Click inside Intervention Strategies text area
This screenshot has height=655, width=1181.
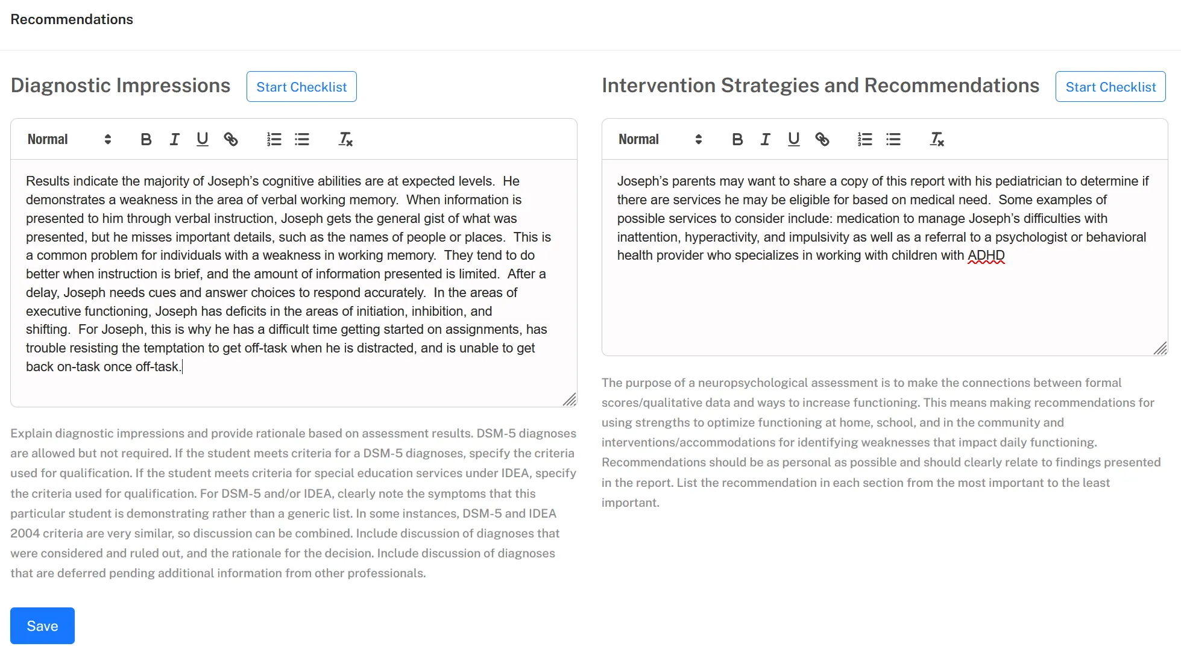pos(884,257)
